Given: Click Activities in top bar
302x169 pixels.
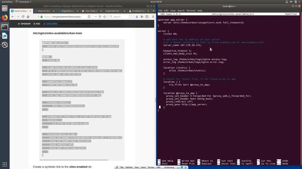Looking at the screenshot, I should point(7,2).
